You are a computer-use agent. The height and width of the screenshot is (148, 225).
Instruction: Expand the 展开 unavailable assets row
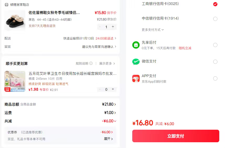tap(108, 139)
